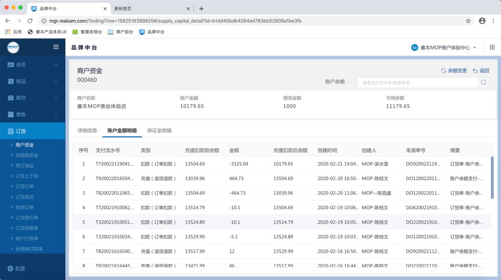Click the 余额变更 refresh icon
Screen dimensions: 501x280
[443, 70]
